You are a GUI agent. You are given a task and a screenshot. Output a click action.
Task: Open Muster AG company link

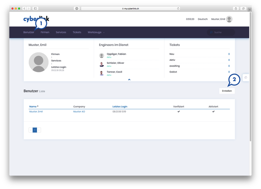79,111
